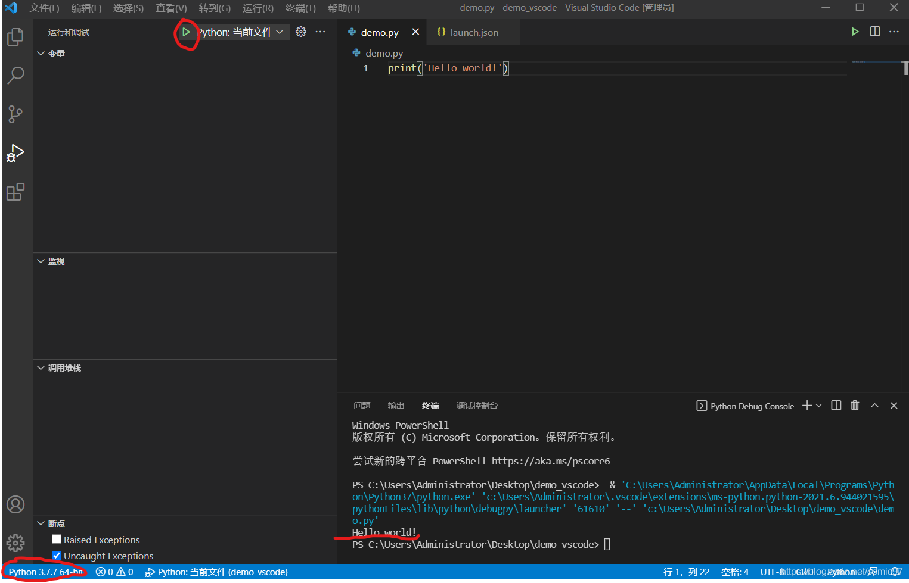Open the Extensions view
The height and width of the screenshot is (583, 909).
point(15,192)
